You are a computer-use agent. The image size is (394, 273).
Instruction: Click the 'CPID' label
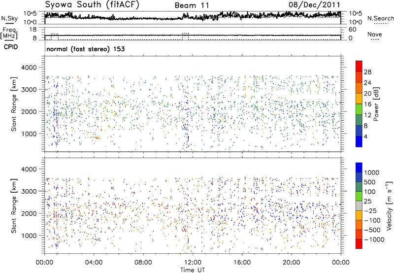11,47
